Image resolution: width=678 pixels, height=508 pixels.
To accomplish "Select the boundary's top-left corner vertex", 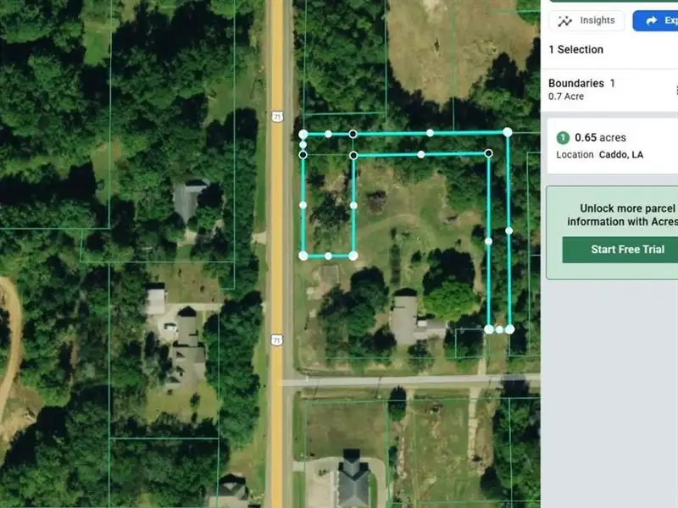I will point(303,135).
